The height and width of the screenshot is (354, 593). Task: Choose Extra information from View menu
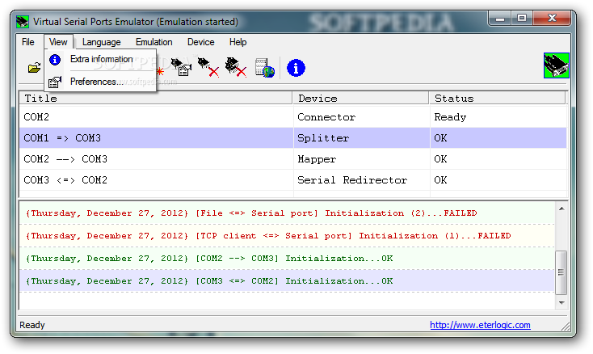coord(101,59)
